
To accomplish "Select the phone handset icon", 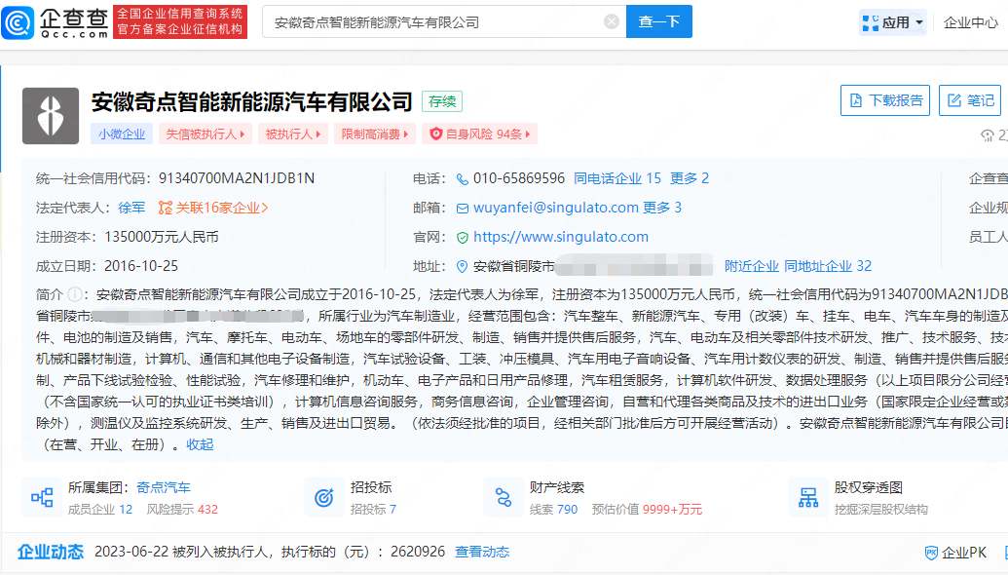I will coord(463,178).
